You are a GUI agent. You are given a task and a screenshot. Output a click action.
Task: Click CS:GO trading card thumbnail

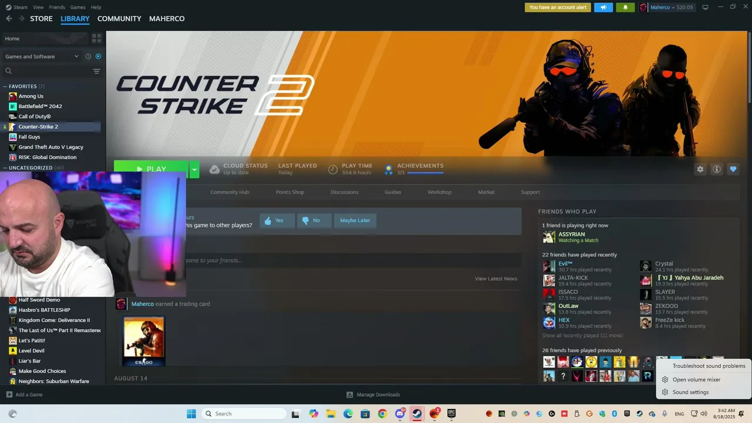pos(144,341)
